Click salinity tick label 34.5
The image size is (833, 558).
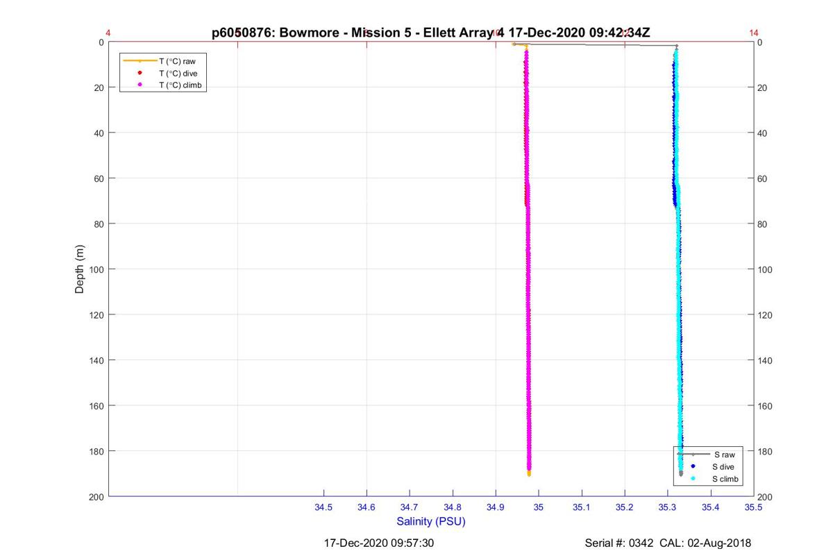[323, 507]
